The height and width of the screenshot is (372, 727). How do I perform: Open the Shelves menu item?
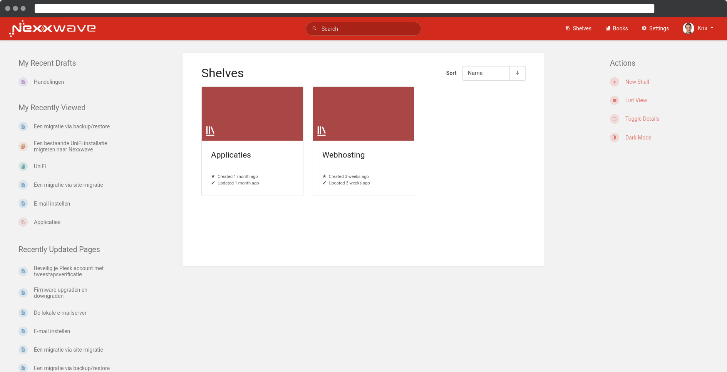(x=578, y=28)
